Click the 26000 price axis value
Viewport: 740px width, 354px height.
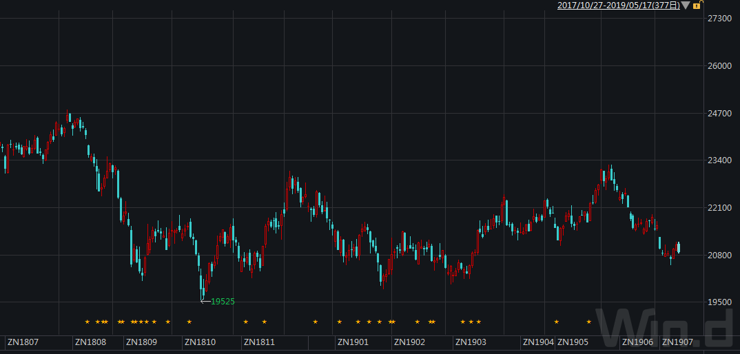[719, 65]
